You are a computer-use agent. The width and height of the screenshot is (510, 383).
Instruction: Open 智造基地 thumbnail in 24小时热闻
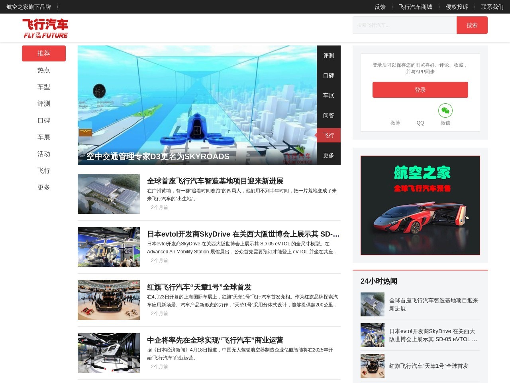pos(373,304)
